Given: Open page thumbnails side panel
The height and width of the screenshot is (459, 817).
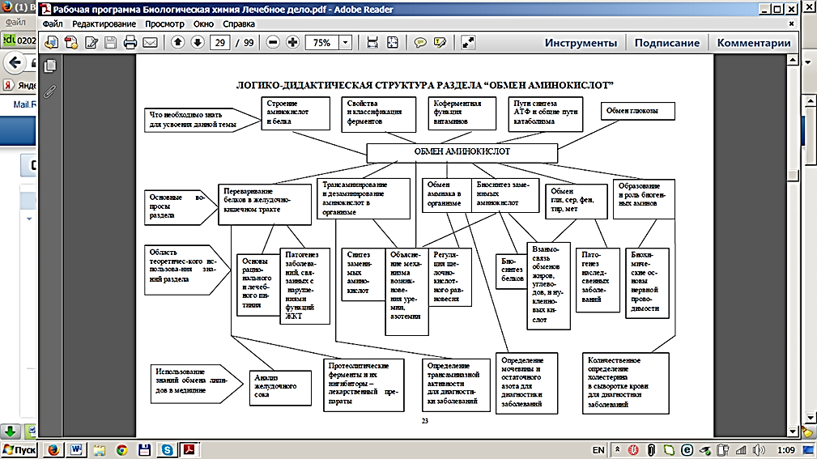Looking at the screenshot, I should 50,66.
